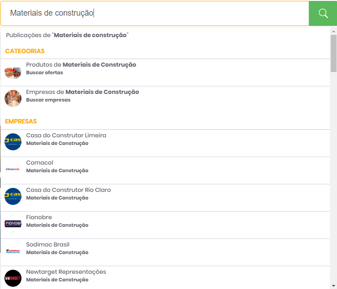Click the CATEGORIAS section heading
This screenshot has height=289, width=337.
tap(25, 51)
